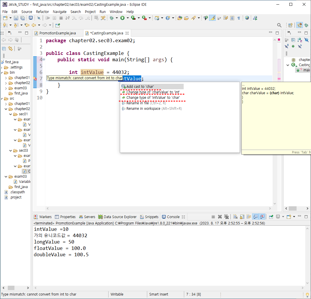Switch to PromotionExample.java tab
Image resolution: width=311 pixels, height=299 pixels.
pos(57,33)
